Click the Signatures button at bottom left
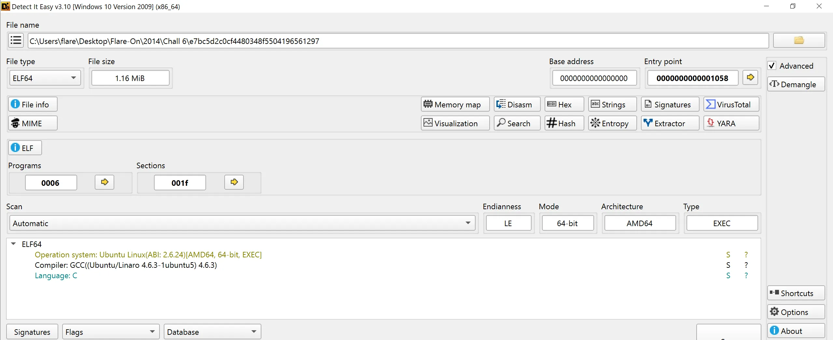 tap(32, 332)
